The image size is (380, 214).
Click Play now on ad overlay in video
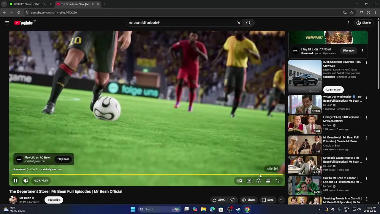click(x=63, y=159)
